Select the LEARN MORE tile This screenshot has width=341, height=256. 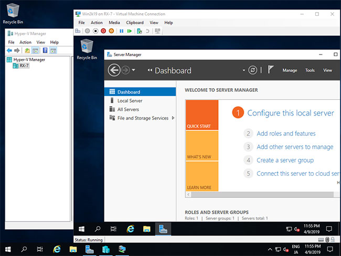pos(202,176)
